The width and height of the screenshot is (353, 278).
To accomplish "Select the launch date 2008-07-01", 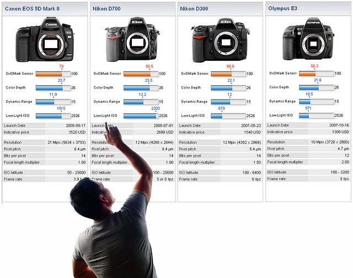I will point(163,125).
